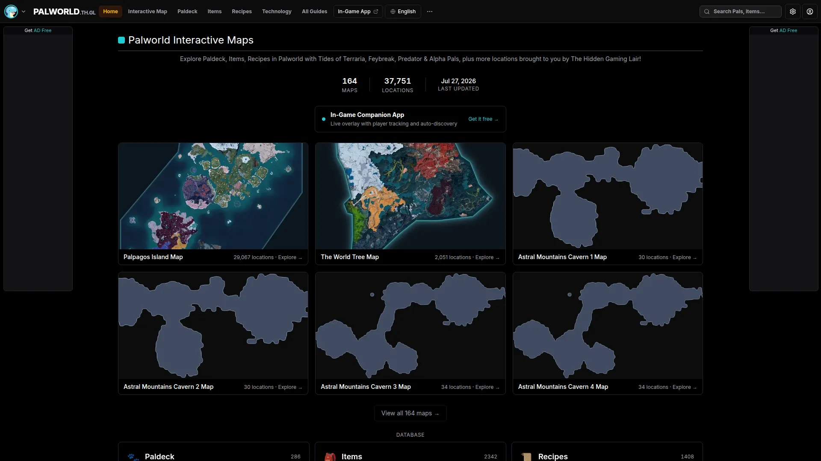The image size is (821, 461).
Task: Click the In-Game App button
Action: [x=358, y=12]
